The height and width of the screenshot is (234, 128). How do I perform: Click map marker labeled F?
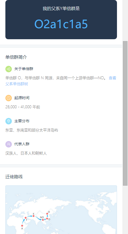point(26,218)
